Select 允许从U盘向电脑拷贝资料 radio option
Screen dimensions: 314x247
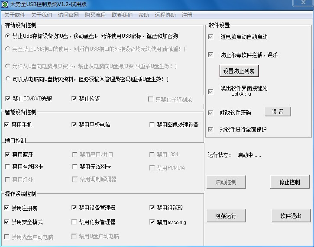(x=7, y=66)
